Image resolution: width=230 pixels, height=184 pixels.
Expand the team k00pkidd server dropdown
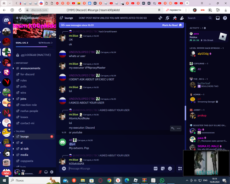pyautogui.click(x=52, y=18)
